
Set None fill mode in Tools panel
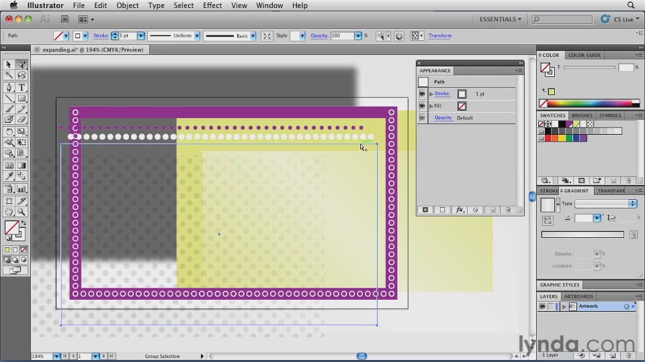[24, 250]
